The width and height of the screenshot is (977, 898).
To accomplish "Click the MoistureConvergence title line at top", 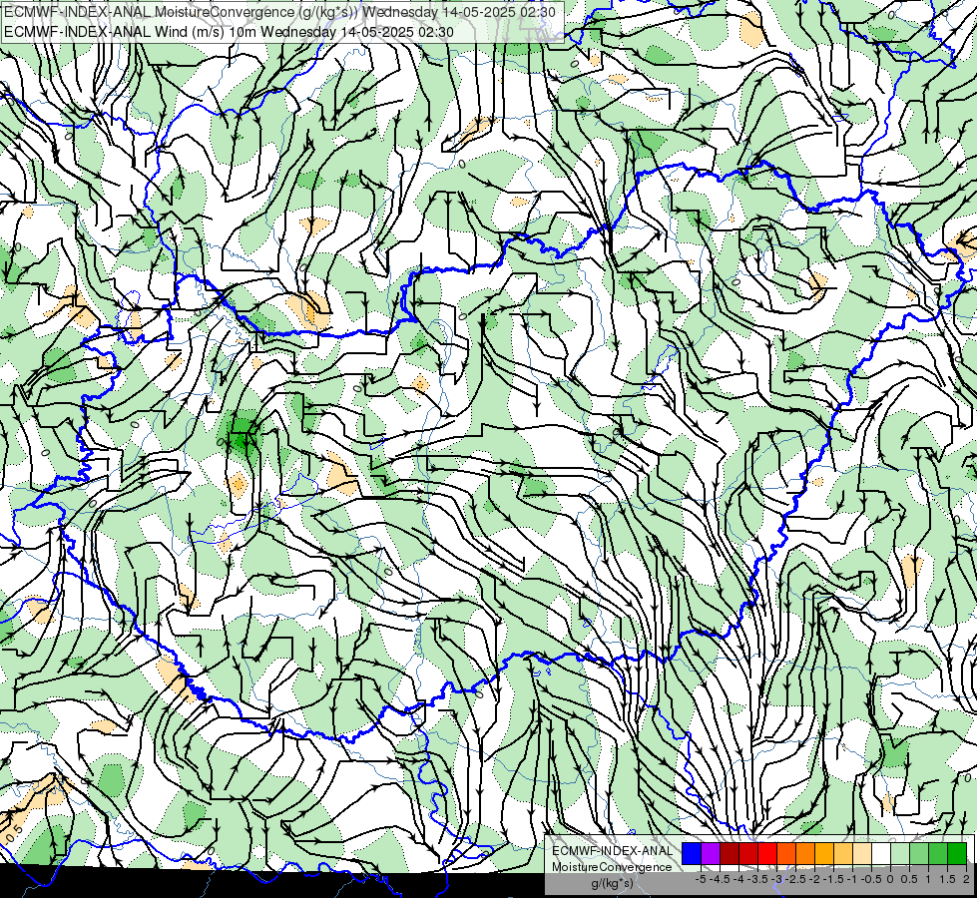I will pyautogui.click(x=279, y=11).
